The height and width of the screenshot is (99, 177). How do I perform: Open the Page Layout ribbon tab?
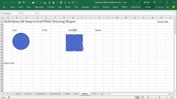tap(39, 7)
